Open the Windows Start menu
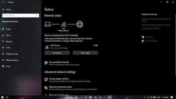 click(2, 97)
